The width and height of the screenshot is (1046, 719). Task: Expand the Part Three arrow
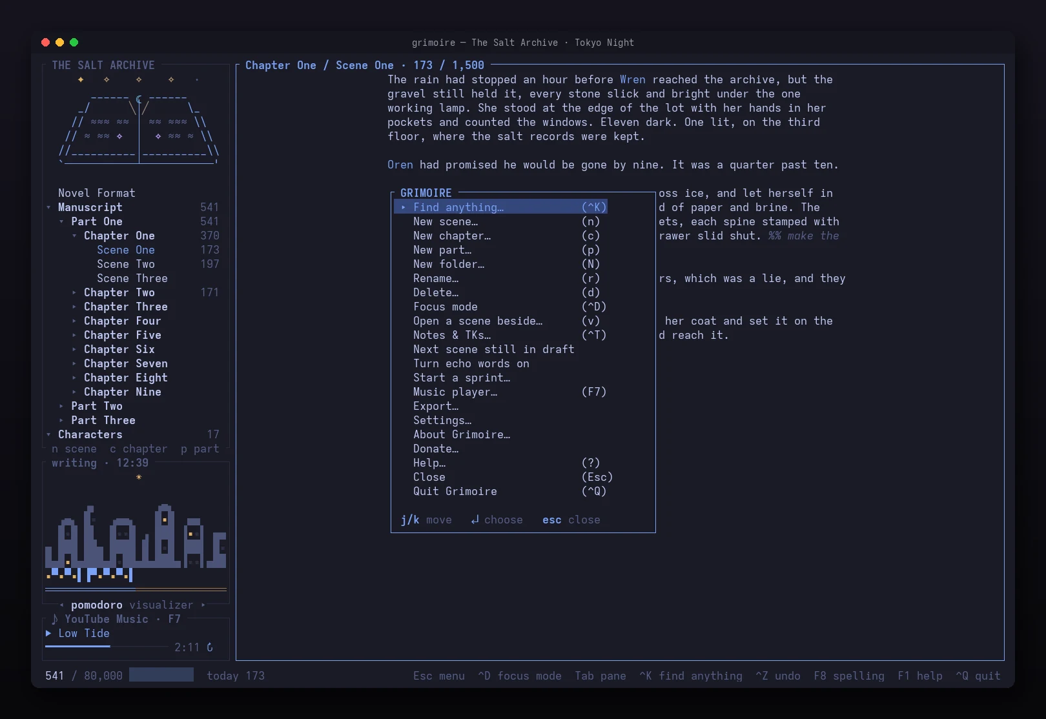tap(61, 420)
